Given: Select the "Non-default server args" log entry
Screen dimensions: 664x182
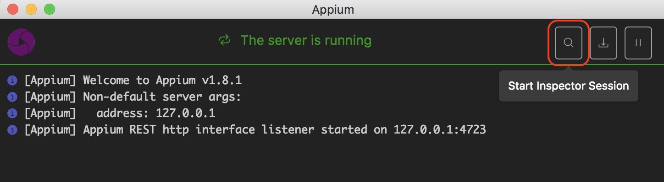Looking at the screenshot, I should [133, 97].
